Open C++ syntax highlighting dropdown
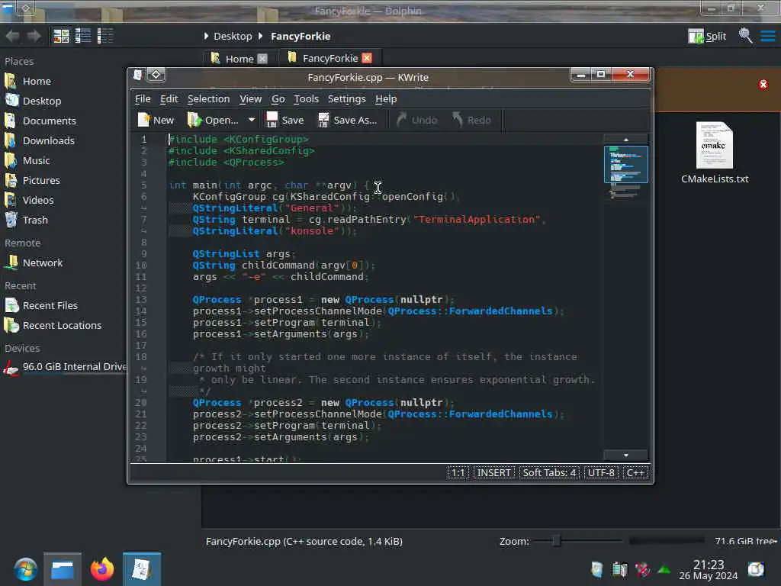The image size is (781, 586). point(635,472)
